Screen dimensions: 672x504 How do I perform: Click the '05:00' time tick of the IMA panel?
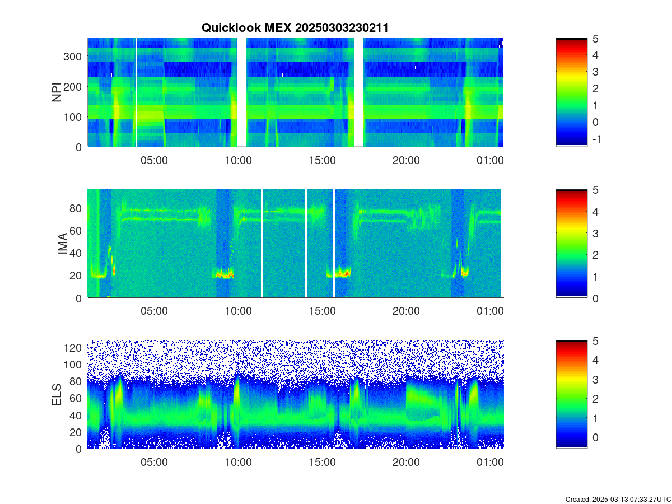(154, 311)
